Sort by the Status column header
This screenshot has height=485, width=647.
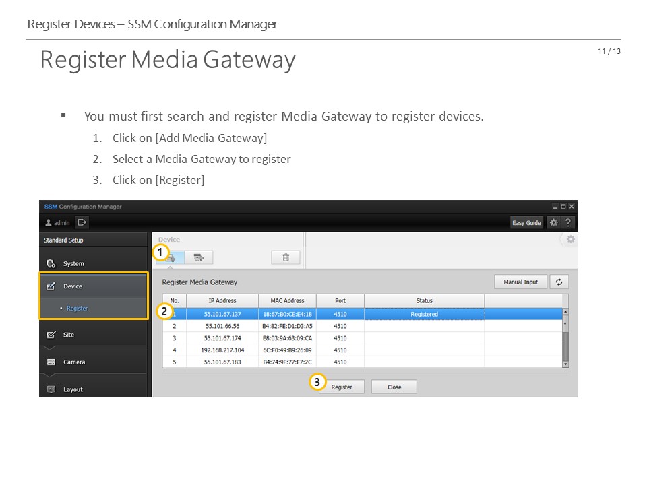coord(424,300)
